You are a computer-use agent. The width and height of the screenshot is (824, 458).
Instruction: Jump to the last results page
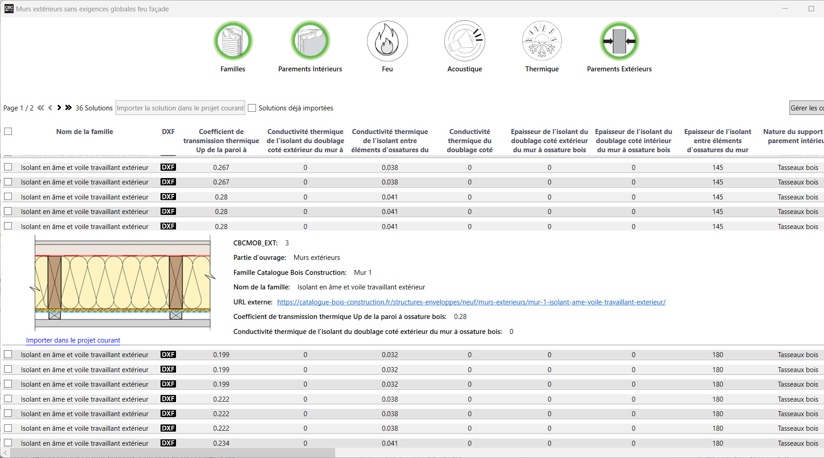pyautogui.click(x=68, y=108)
